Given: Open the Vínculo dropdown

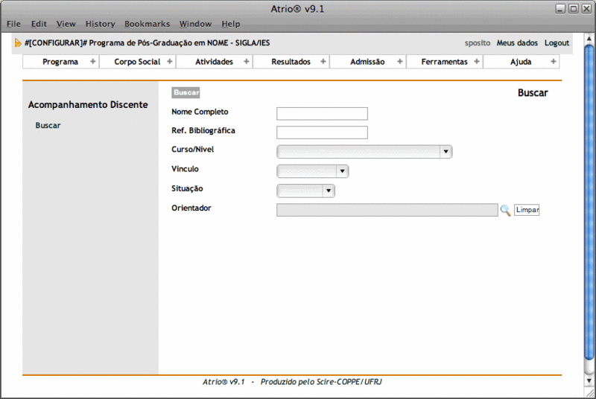Looking at the screenshot, I should [x=342, y=171].
